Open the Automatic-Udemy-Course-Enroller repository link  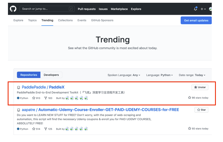[109, 110]
